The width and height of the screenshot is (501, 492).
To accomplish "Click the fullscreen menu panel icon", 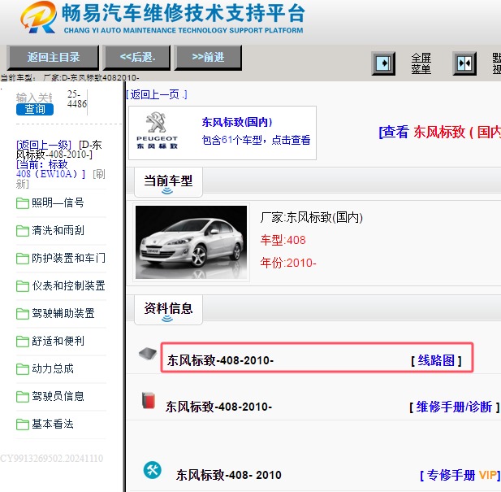I will tap(383, 63).
